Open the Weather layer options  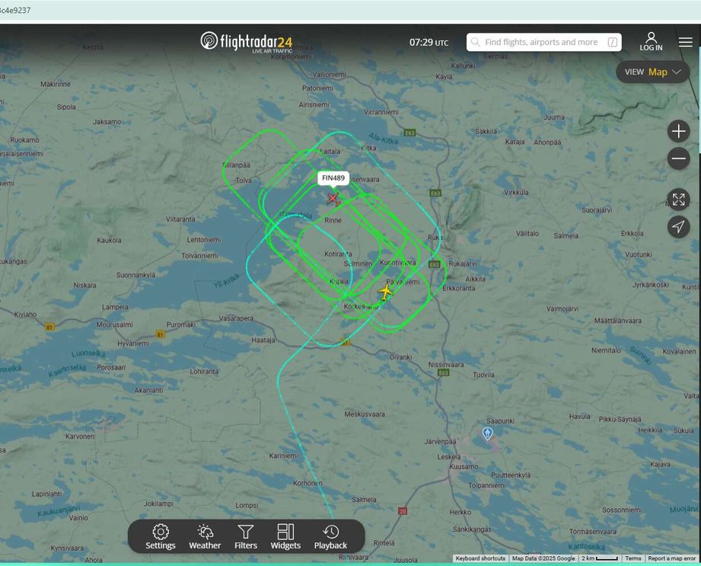(205, 536)
